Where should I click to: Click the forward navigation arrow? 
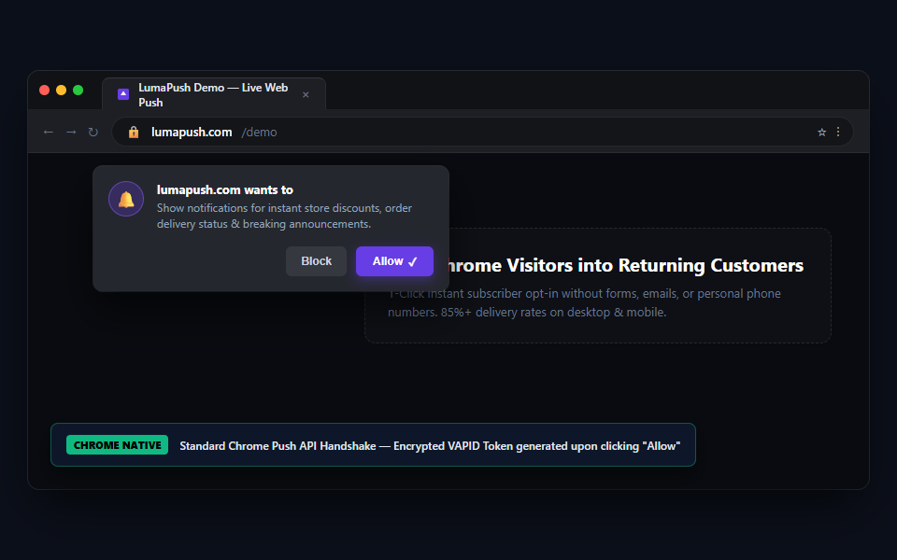[71, 132]
